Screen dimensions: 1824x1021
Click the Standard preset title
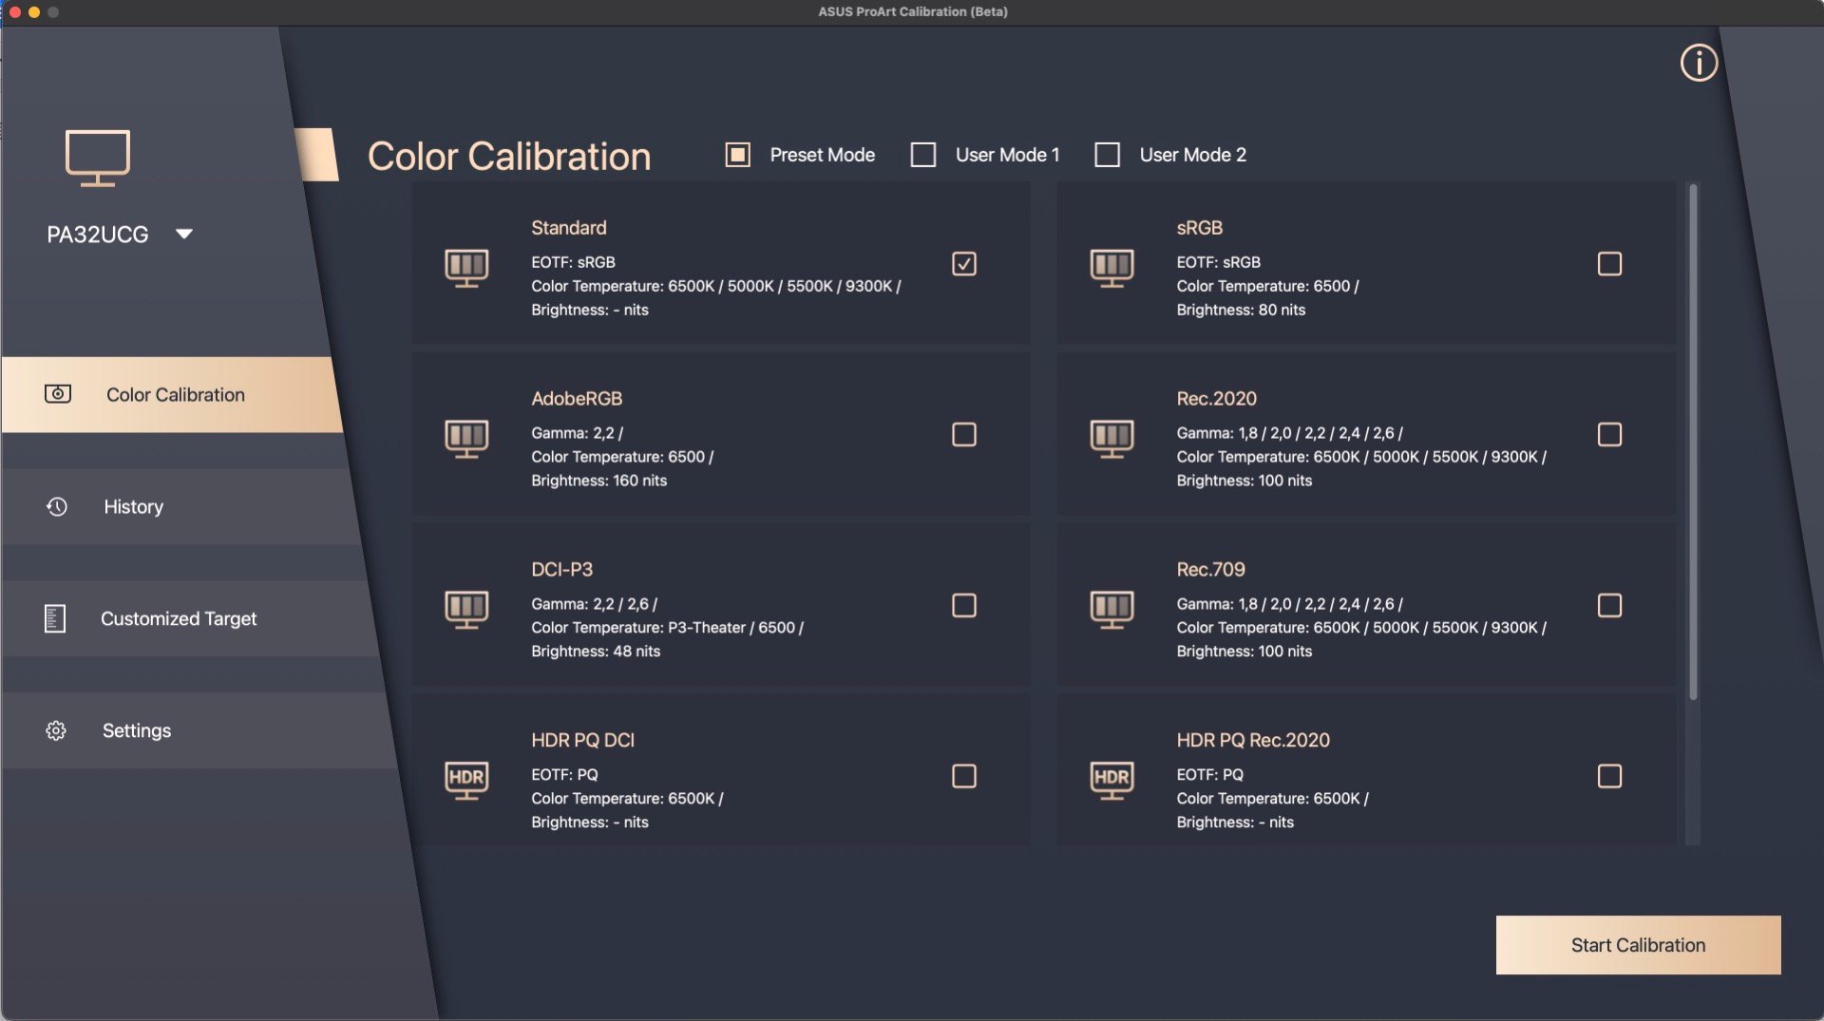point(568,228)
